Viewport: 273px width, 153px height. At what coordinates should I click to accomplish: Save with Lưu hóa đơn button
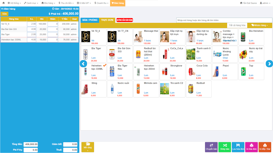[238, 147]
